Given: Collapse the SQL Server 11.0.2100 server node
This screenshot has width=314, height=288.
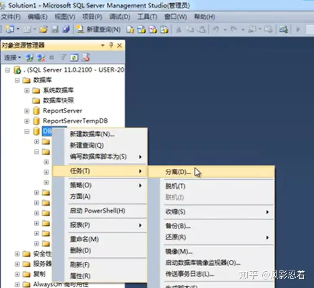Looking at the screenshot, I should tap(7, 70).
